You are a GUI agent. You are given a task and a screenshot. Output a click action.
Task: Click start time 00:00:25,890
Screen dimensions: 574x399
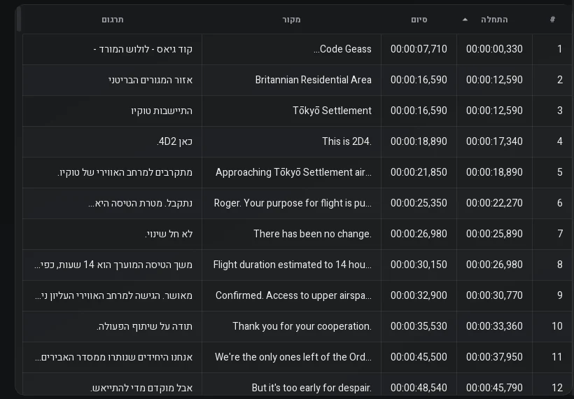(x=494, y=234)
